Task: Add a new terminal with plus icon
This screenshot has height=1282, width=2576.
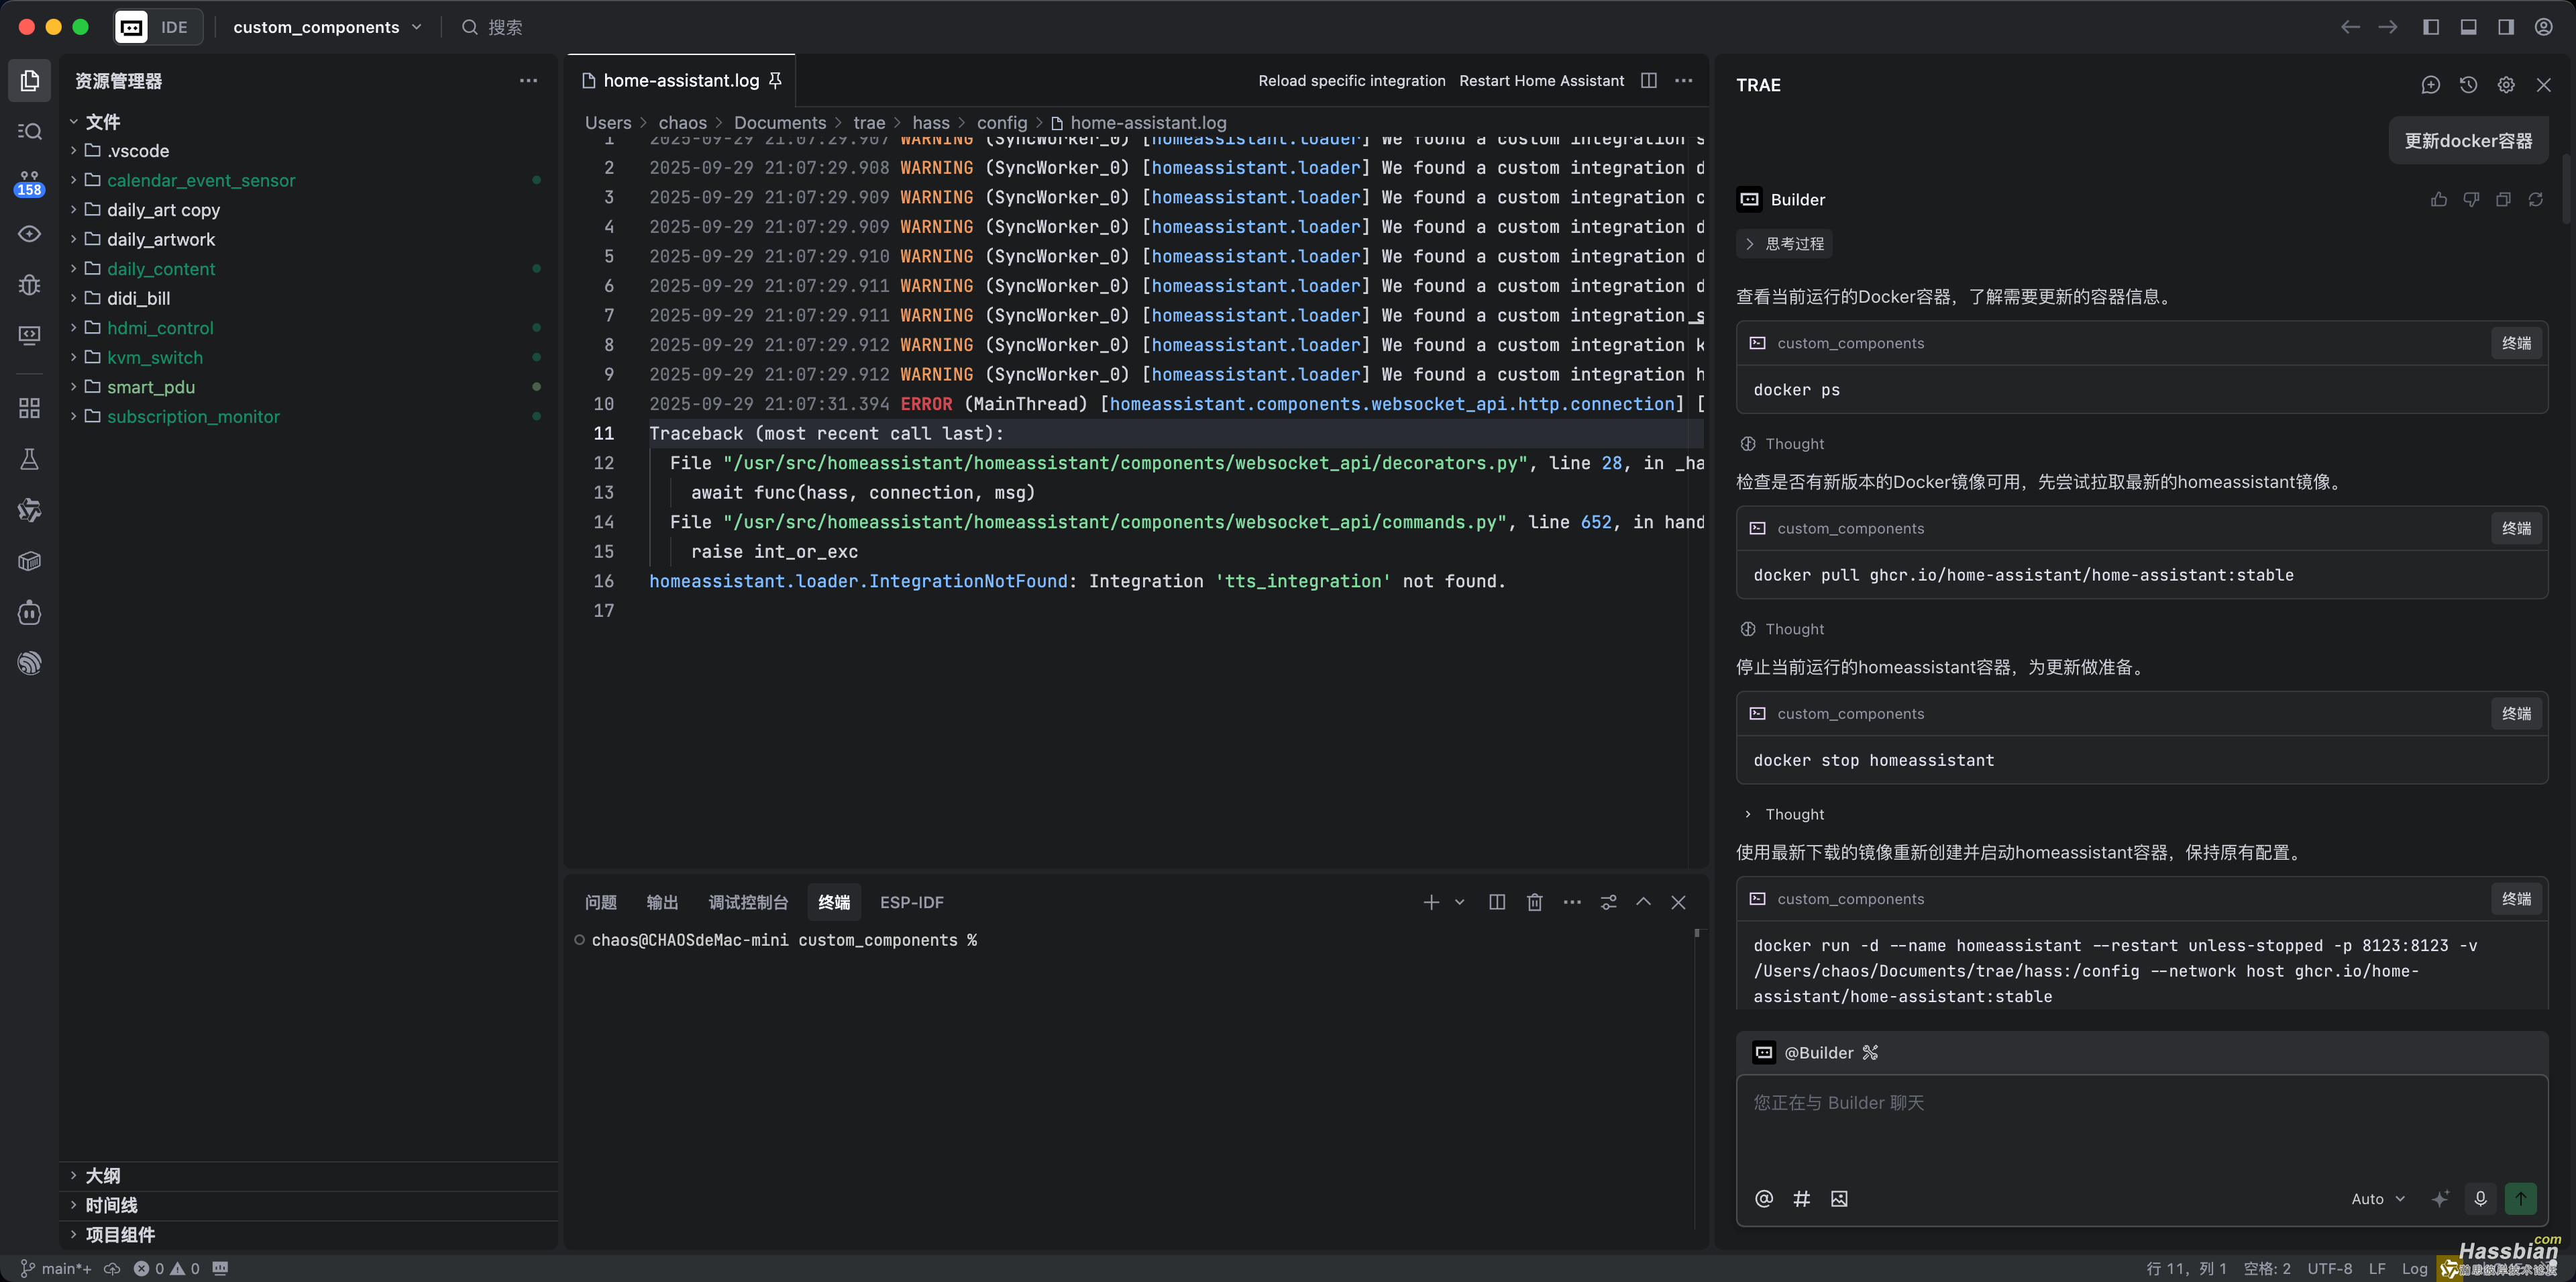Action: pyautogui.click(x=1431, y=901)
